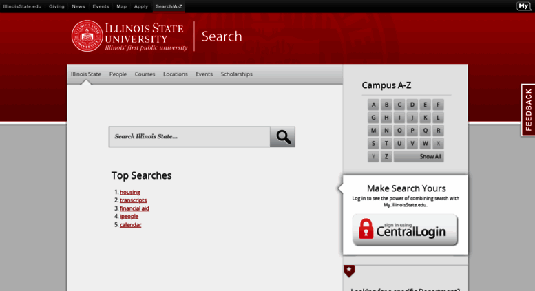Switch to the People search tab
This screenshot has height=291, width=535.
pos(118,74)
